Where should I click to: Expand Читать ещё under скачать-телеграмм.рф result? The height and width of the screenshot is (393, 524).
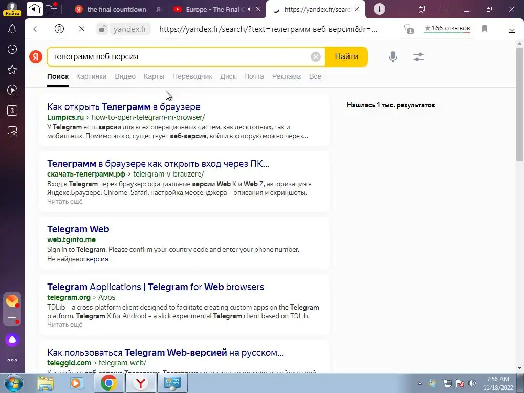pos(65,201)
